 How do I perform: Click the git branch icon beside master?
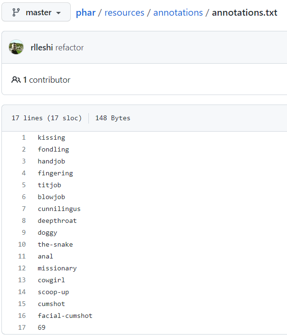[16, 12]
